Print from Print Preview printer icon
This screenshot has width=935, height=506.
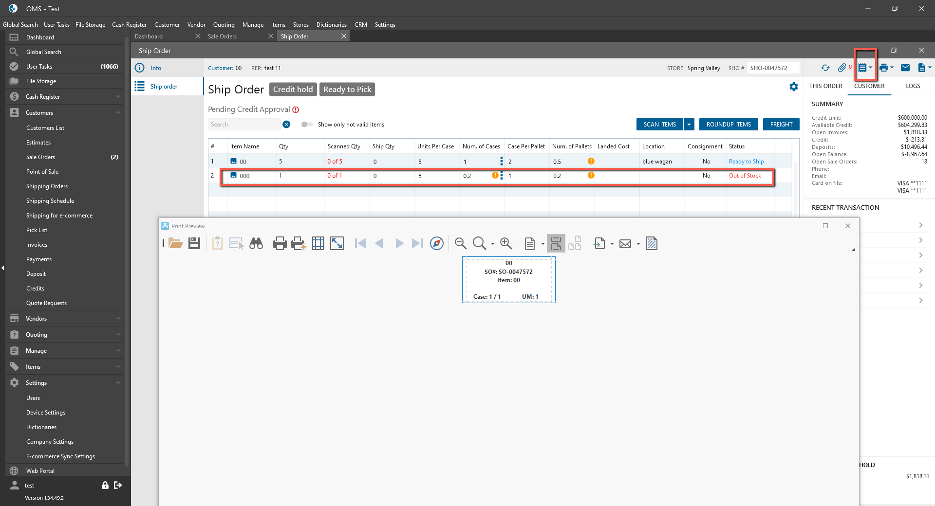(280, 243)
